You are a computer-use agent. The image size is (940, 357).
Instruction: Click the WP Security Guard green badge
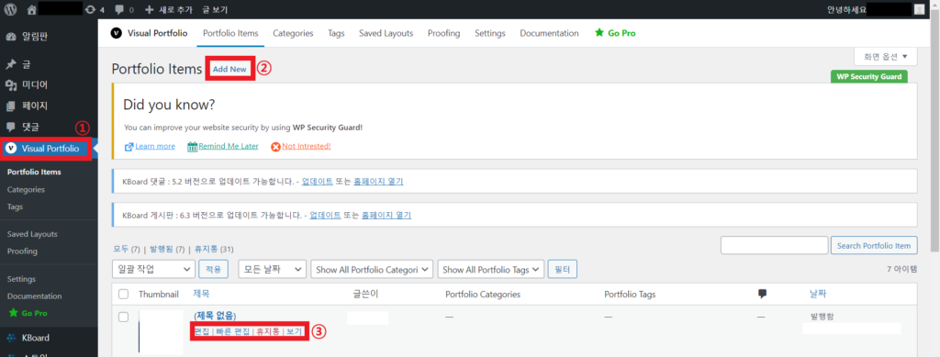[869, 77]
